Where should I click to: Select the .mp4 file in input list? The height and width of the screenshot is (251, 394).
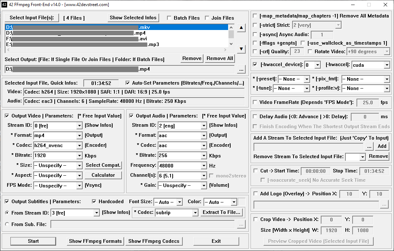coord(72,33)
